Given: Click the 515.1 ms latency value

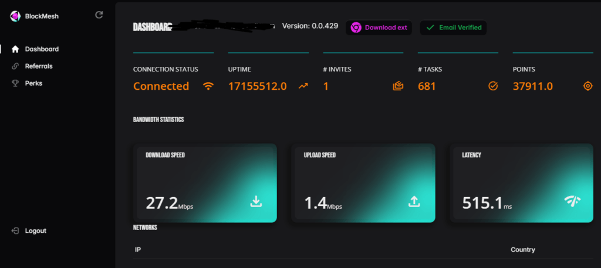Looking at the screenshot, I should tap(487, 203).
